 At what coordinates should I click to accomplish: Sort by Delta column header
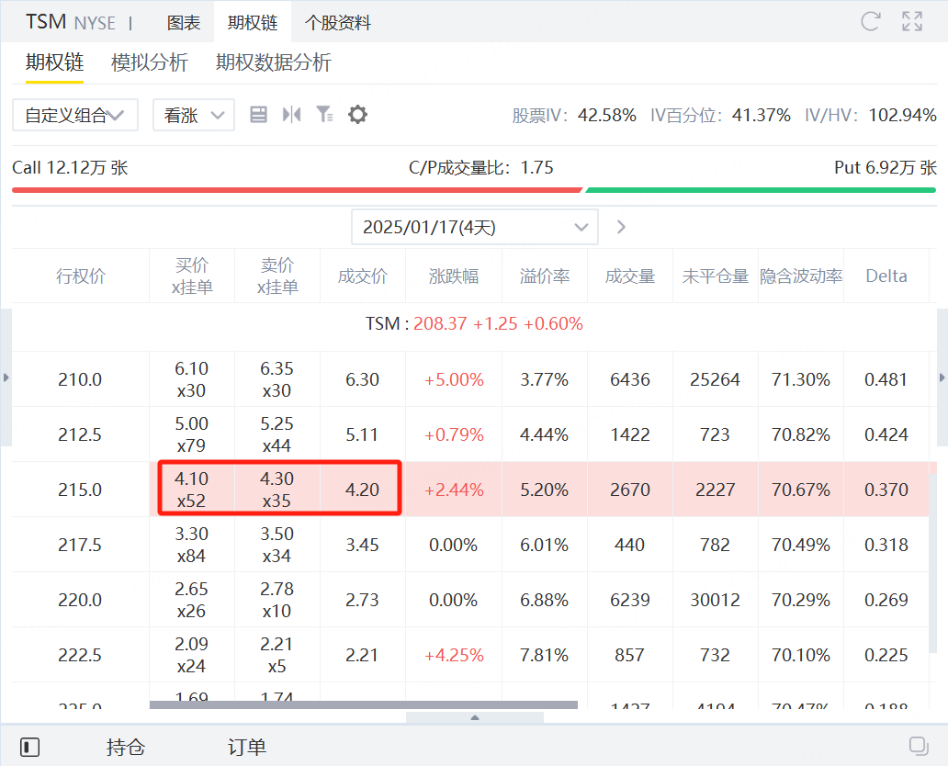[x=886, y=276]
